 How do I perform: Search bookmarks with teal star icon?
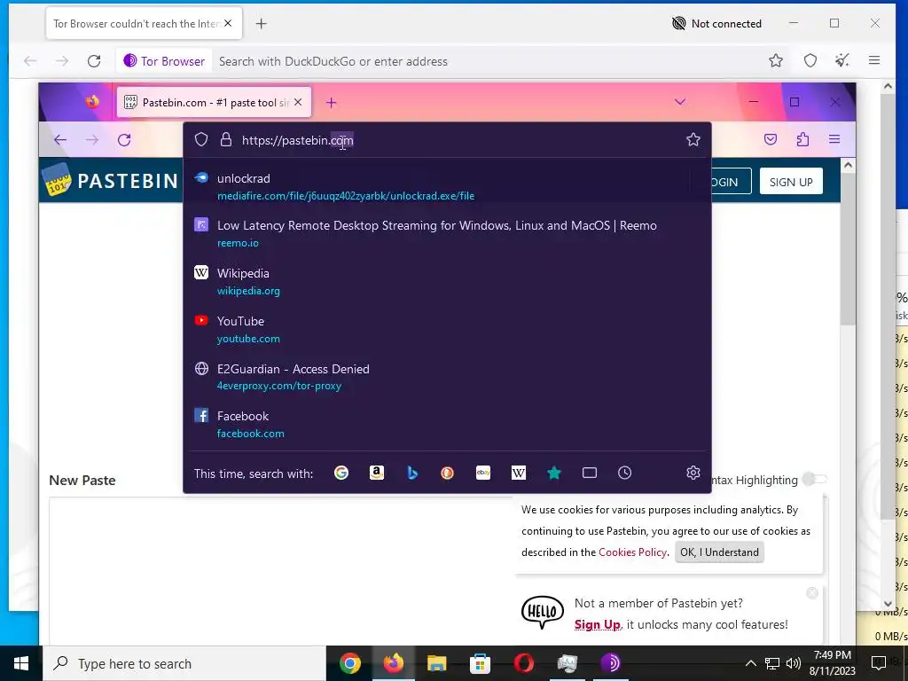tap(554, 474)
